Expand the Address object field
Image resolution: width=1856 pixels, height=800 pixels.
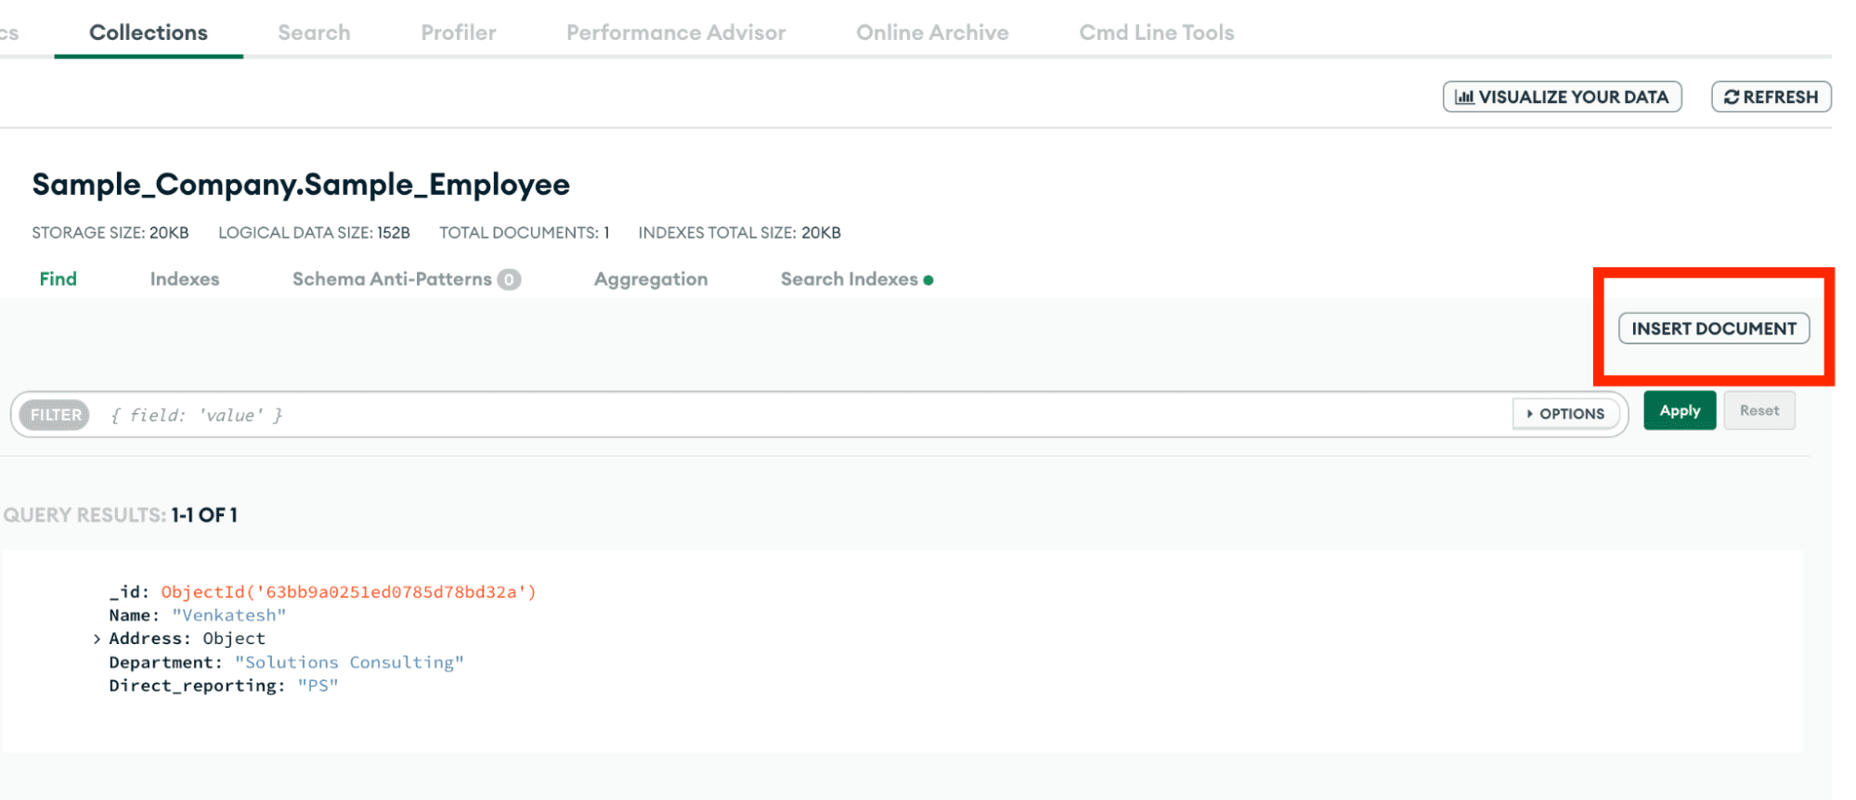coord(97,639)
